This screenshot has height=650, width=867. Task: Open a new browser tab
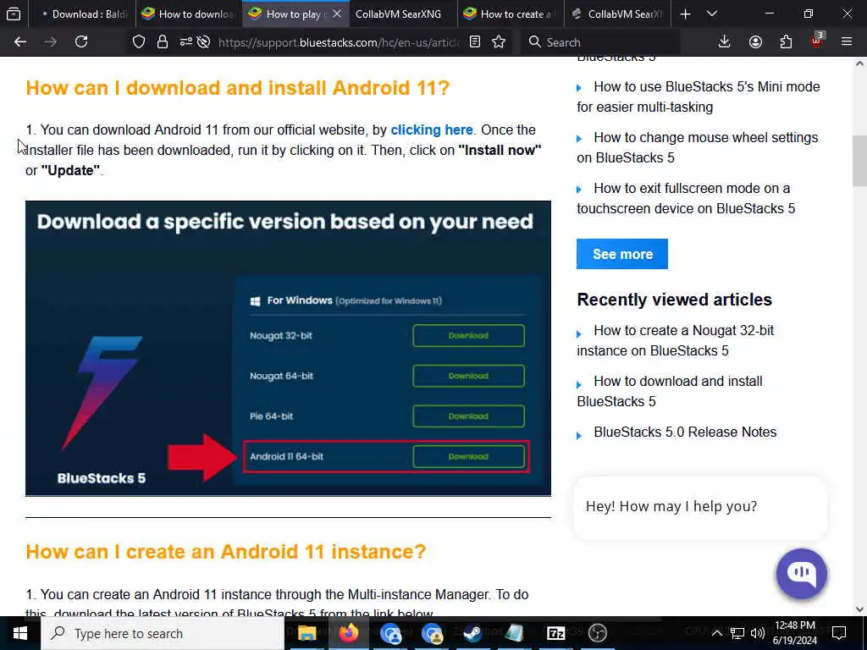(x=685, y=14)
